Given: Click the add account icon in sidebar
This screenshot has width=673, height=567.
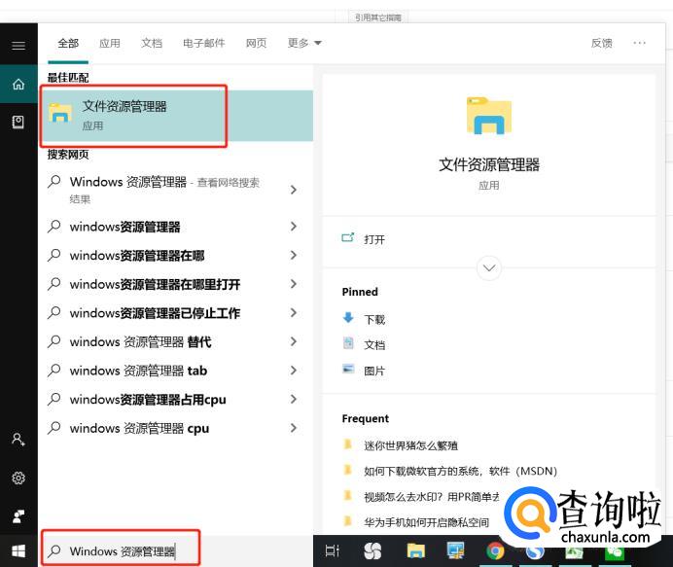Looking at the screenshot, I should pyautogui.click(x=18, y=439).
